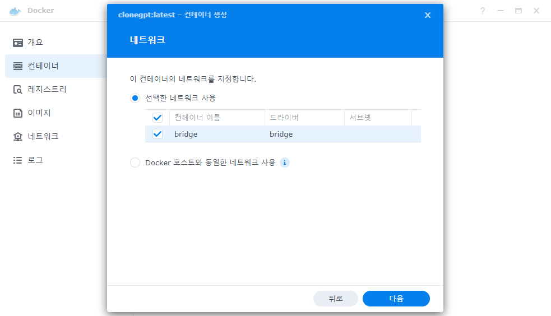This screenshot has width=551, height=316.
Task: Uncheck the bridge network checkbox
Action: [158, 134]
